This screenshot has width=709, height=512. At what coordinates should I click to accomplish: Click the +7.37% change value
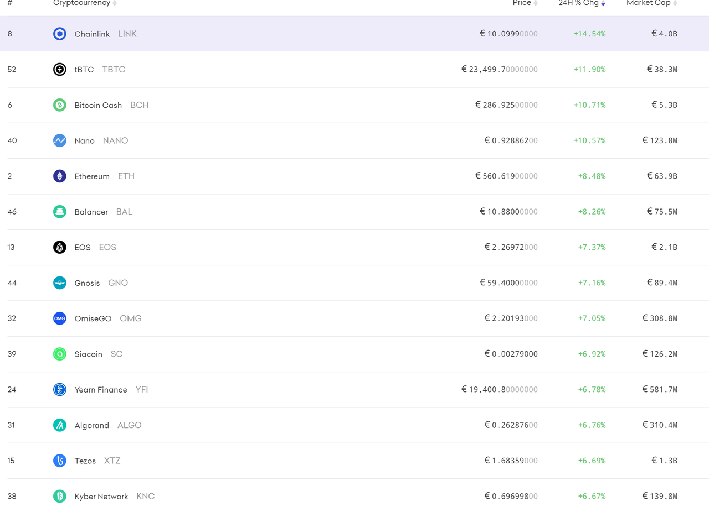592,247
